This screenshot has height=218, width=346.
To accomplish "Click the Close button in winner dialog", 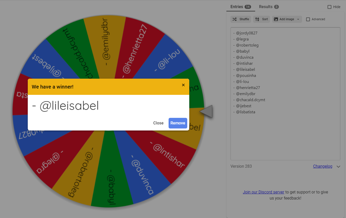I will coord(158,123).
